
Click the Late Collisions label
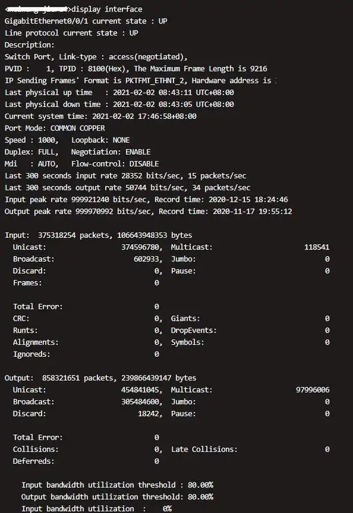[x=204, y=449]
